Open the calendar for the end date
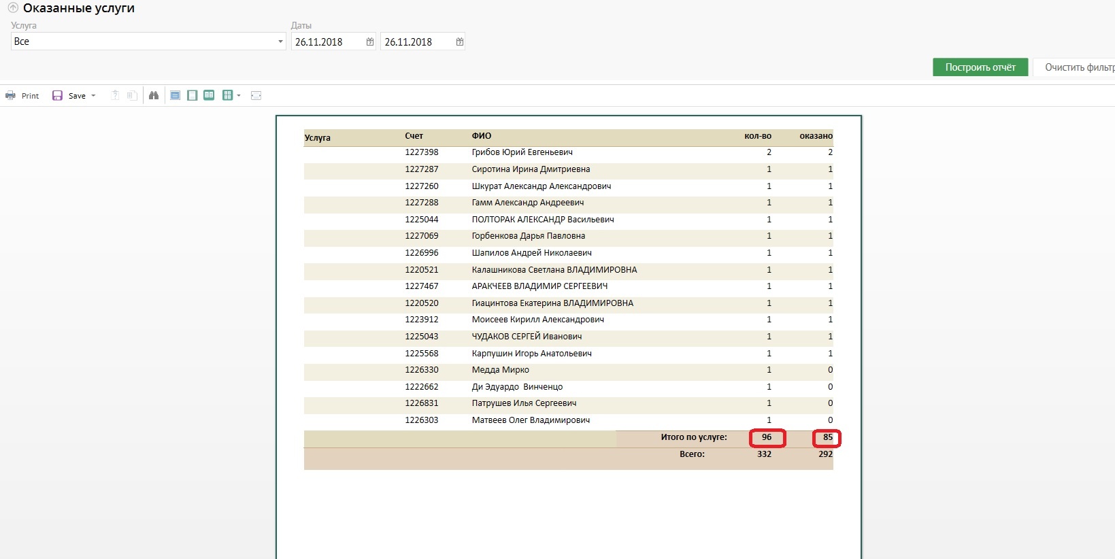 click(460, 41)
